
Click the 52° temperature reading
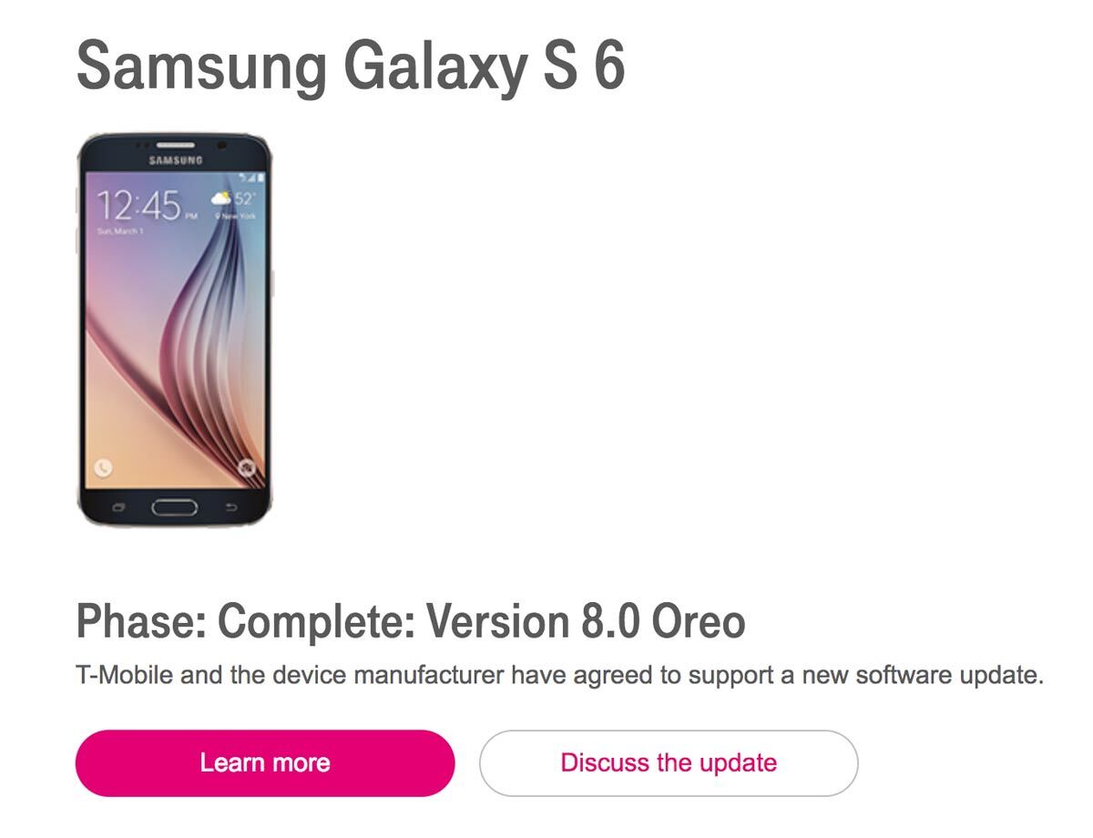245,198
